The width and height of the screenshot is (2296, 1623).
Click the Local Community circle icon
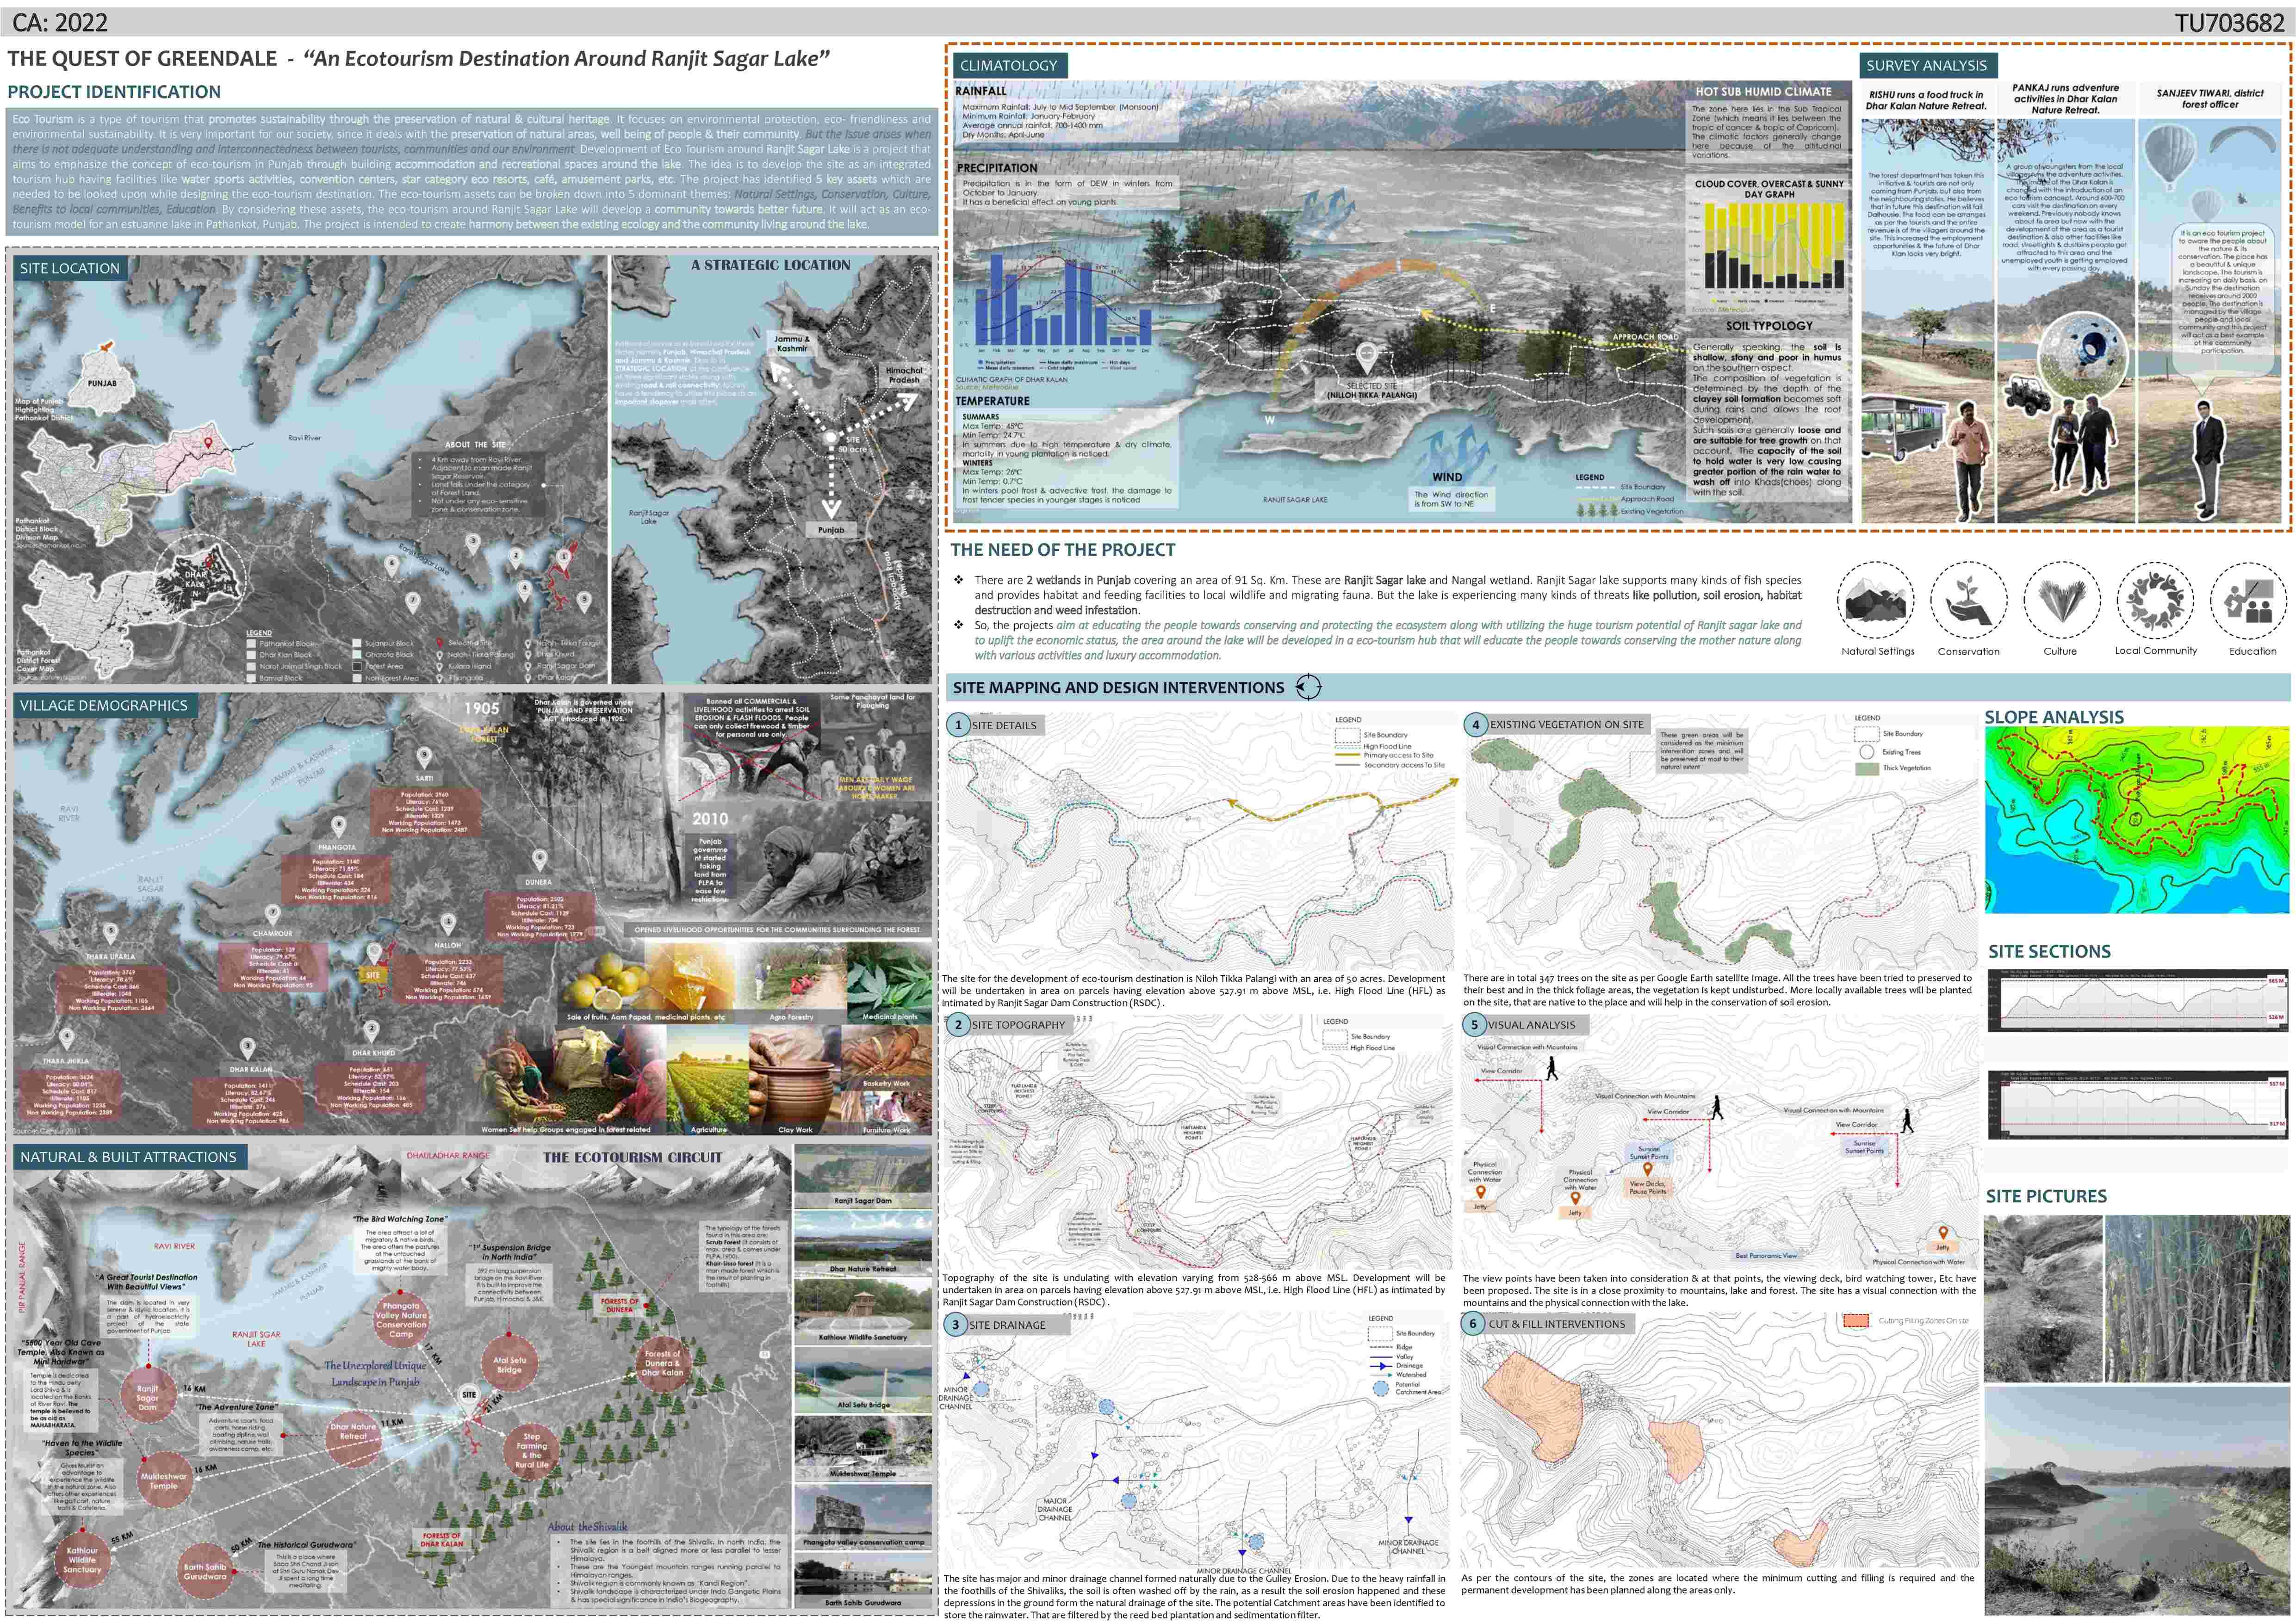pos(2155,599)
